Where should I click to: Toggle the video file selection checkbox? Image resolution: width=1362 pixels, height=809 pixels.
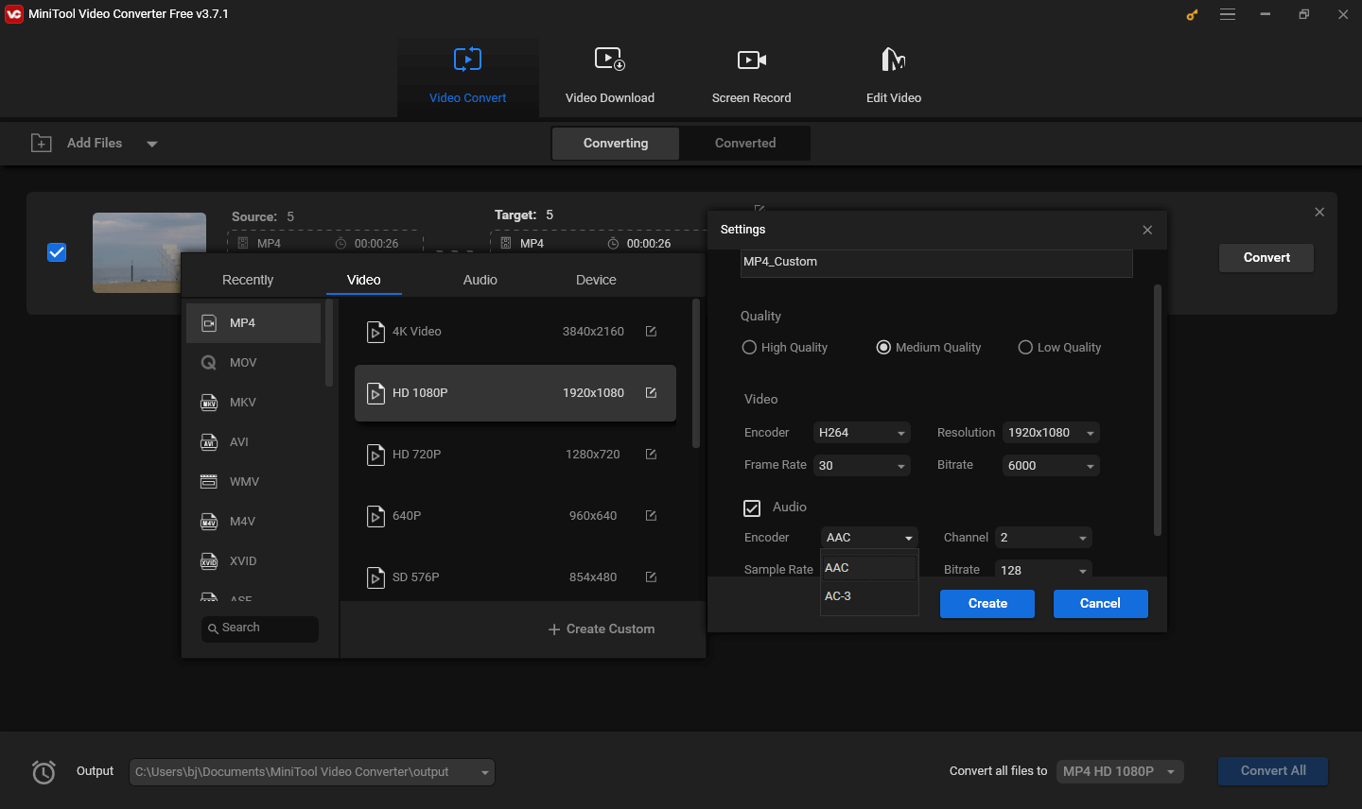point(57,252)
